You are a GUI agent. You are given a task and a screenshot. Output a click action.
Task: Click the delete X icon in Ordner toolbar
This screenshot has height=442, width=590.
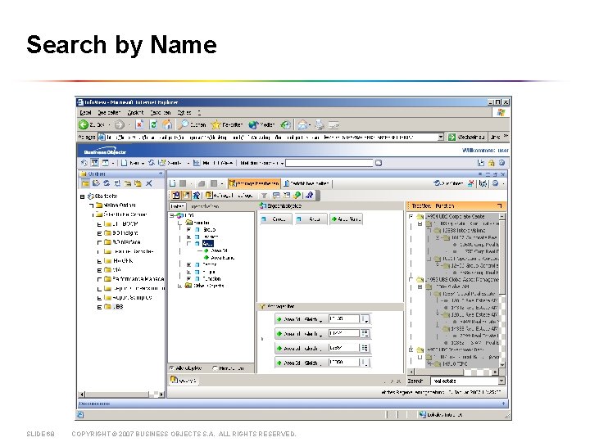click(x=149, y=183)
